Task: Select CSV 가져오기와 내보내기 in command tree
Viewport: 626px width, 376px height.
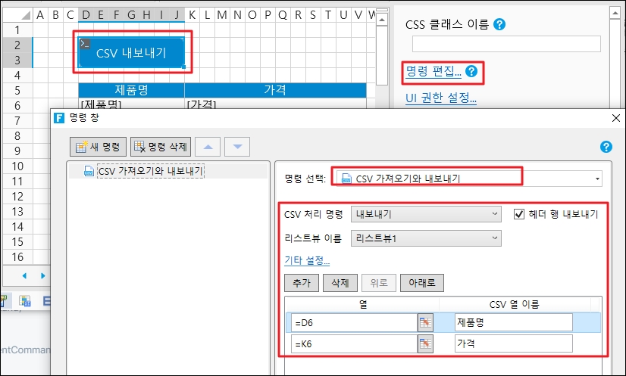Action: [x=149, y=171]
